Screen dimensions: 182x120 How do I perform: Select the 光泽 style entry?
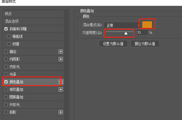pyautogui.click(x=33, y=74)
